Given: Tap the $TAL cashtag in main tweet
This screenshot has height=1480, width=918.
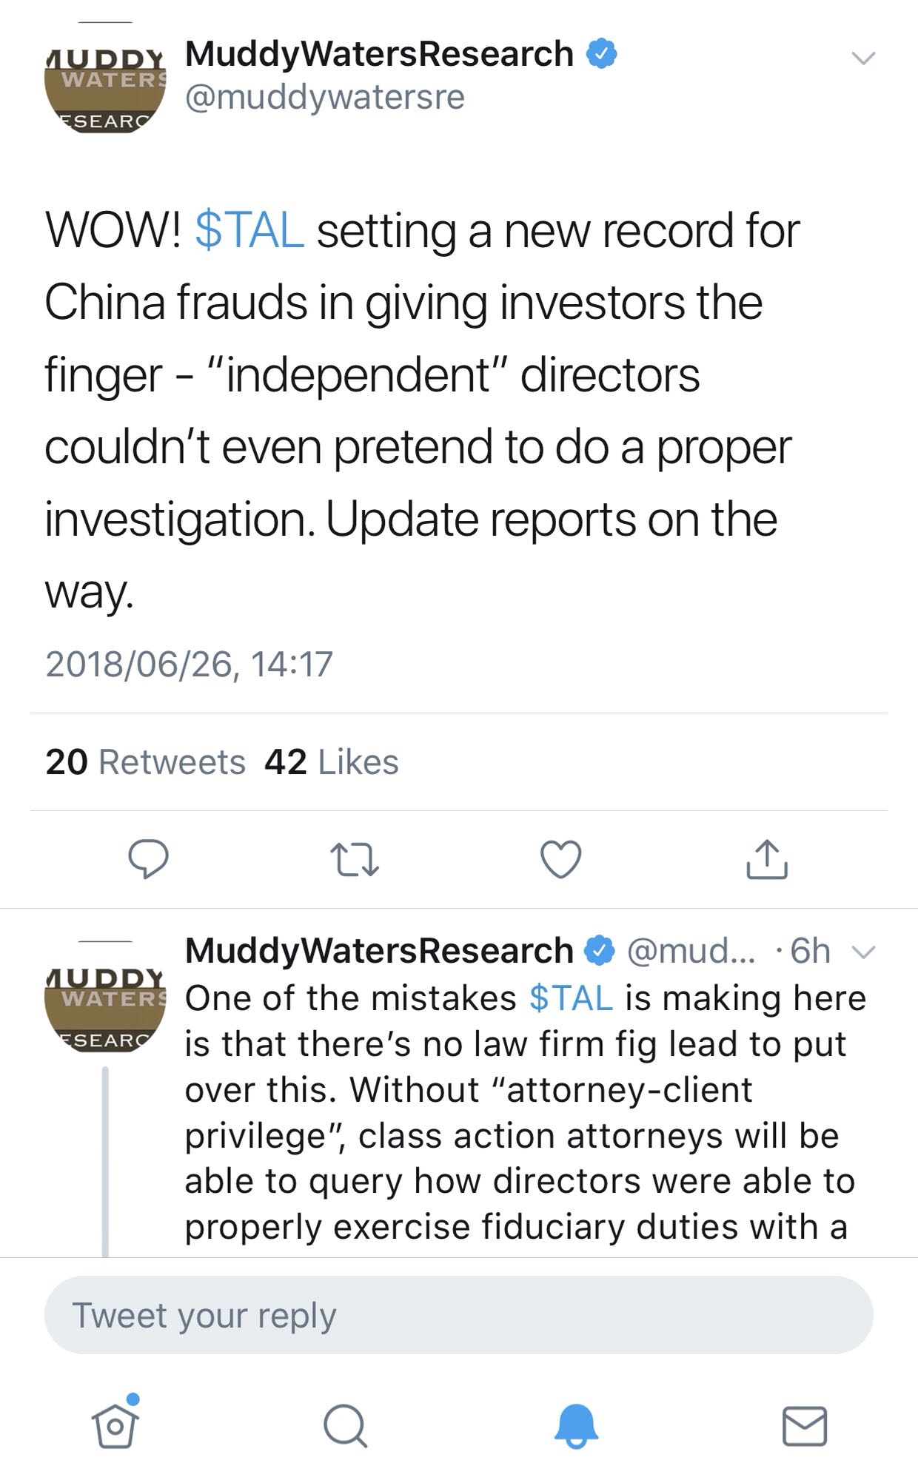Looking at the screenshot, I should tap(249, 230).
